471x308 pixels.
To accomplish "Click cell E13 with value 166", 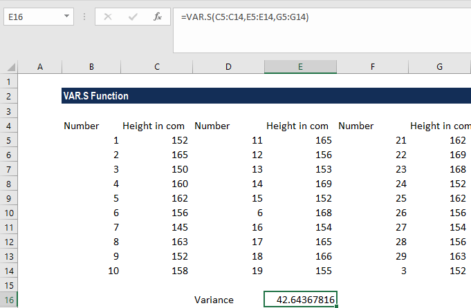I will (x=300, y=256).
